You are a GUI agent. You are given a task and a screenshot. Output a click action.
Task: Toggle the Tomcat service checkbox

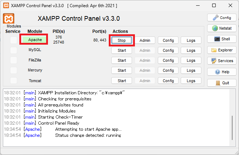[x=14, y=80]
